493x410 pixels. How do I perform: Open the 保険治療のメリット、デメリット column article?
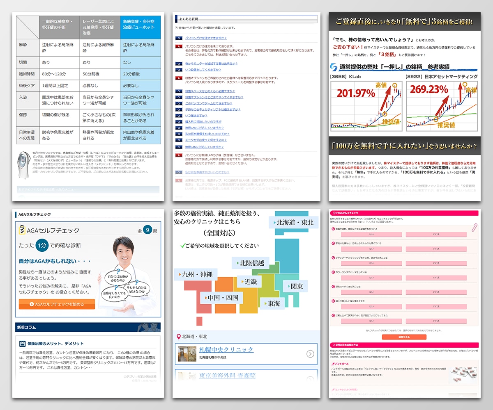point(55,344)
